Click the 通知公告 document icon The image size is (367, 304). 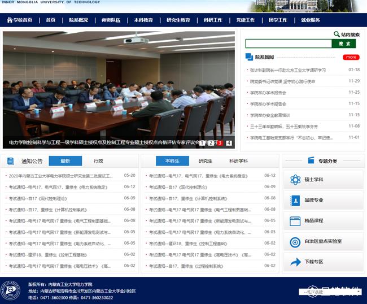pyautogui.click(x=11, y=161)
